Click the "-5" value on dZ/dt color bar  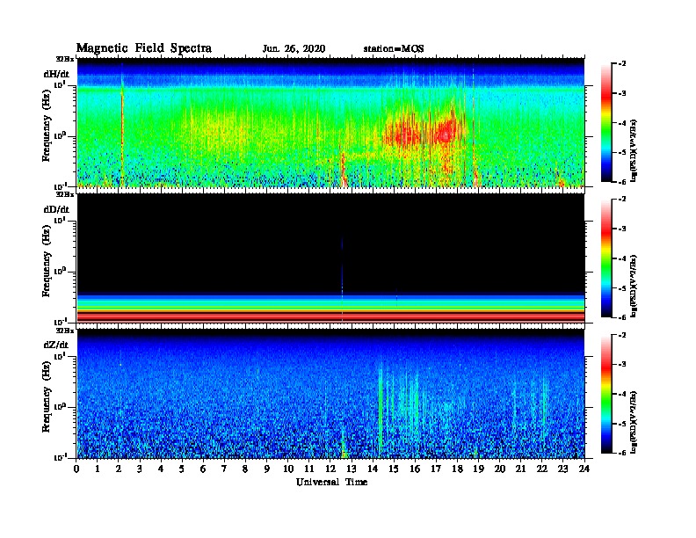click(x=622, y=424)
